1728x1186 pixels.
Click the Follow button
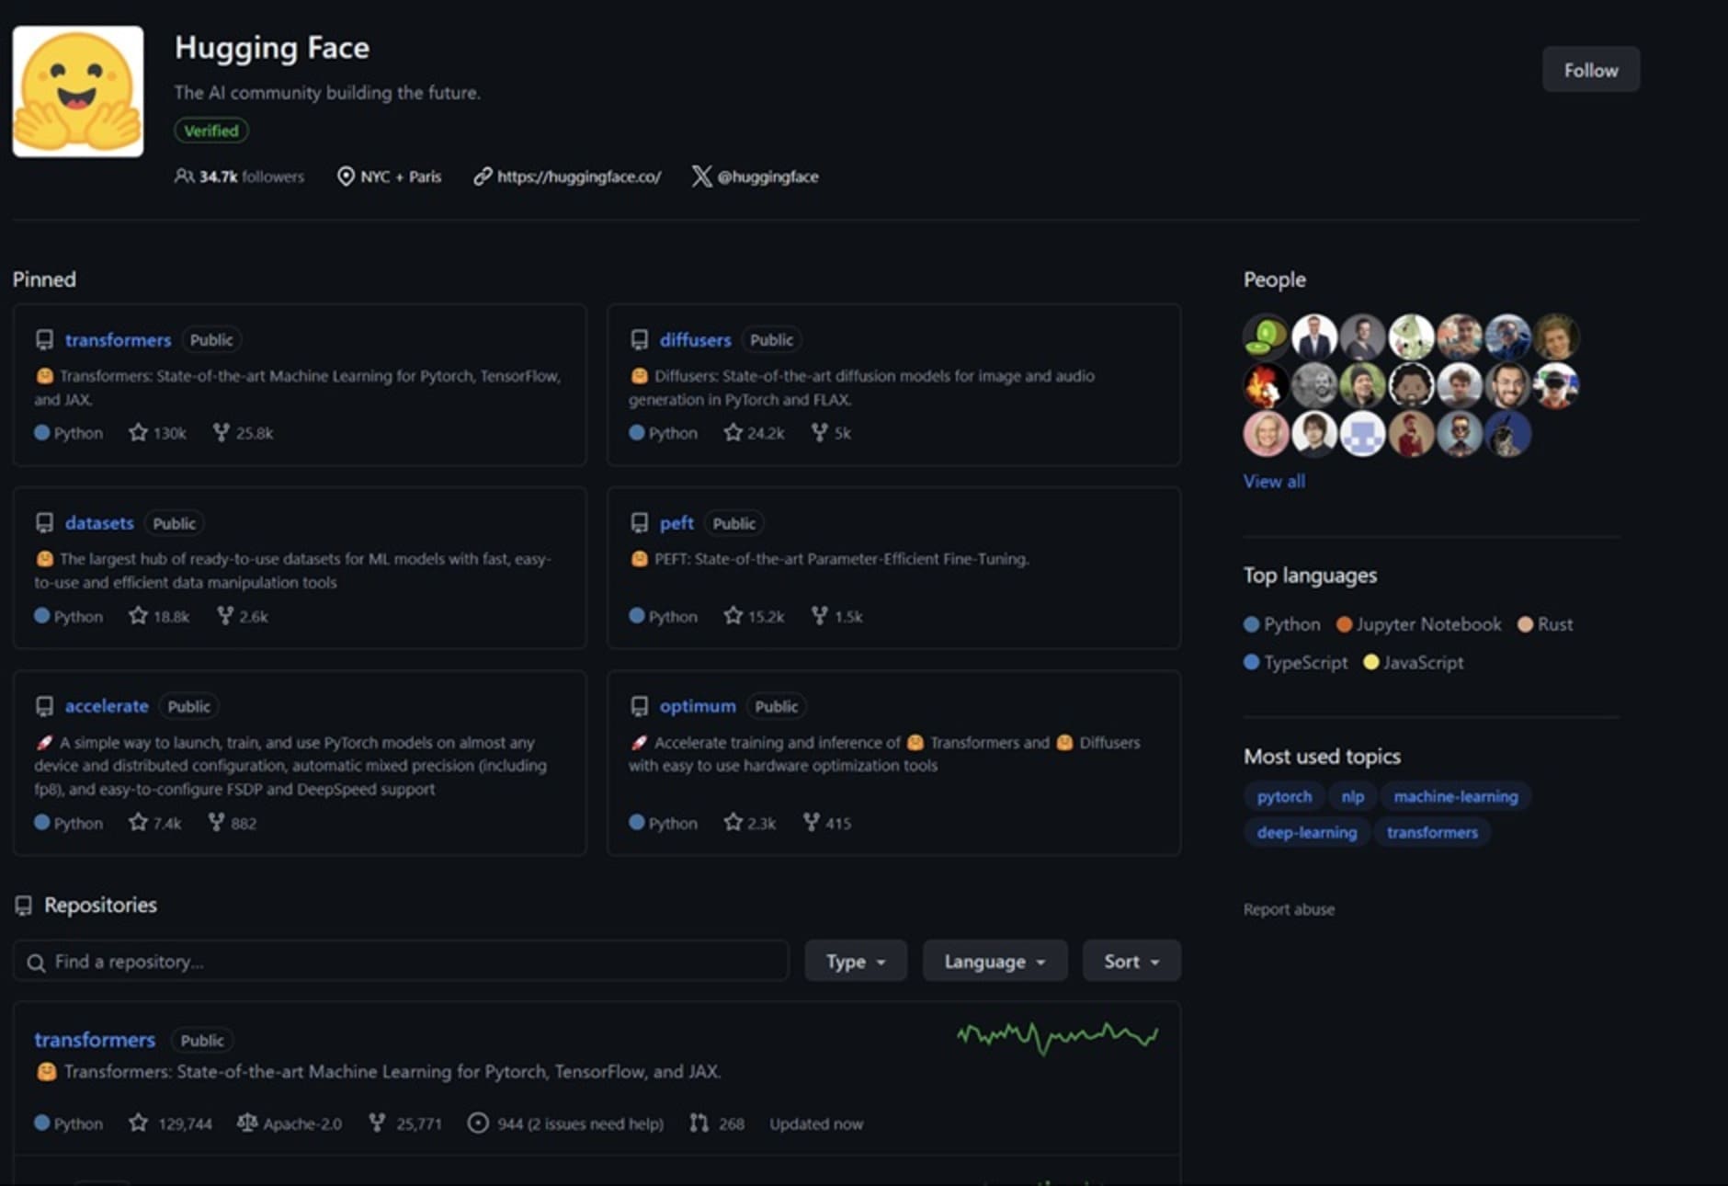click(1590, 69)
